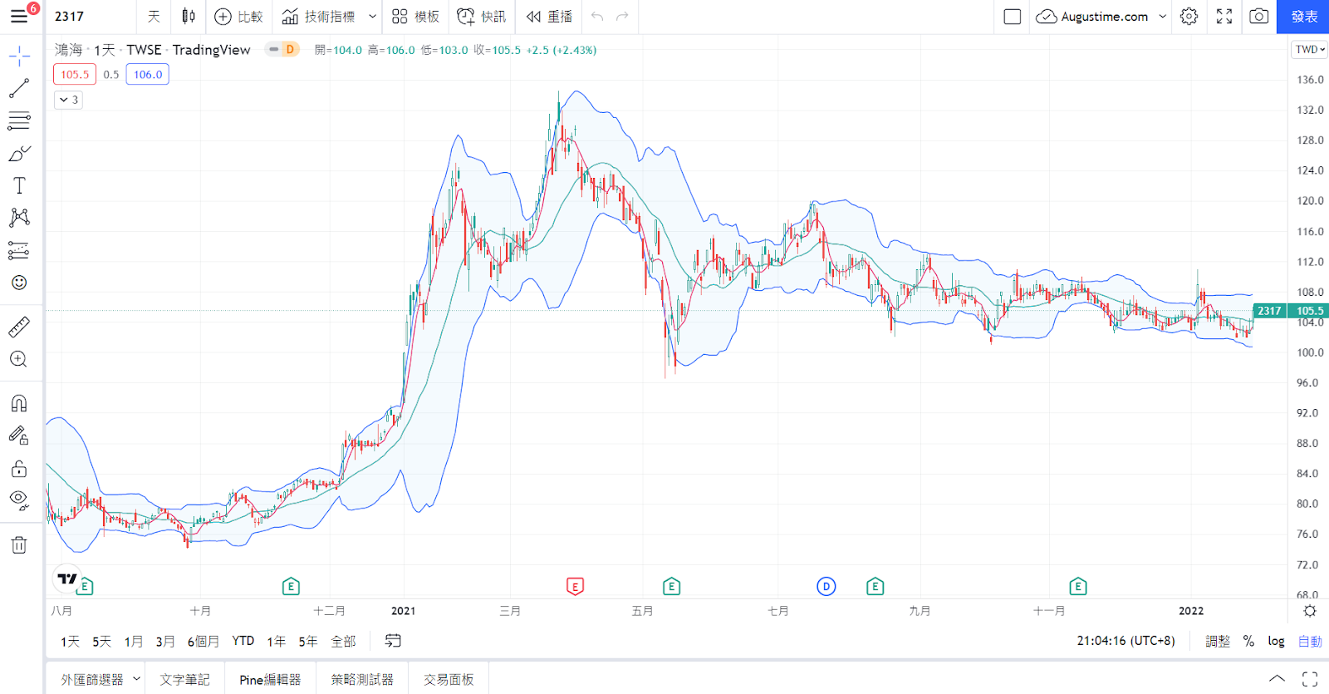This screenshot has width=1329, height=694.
Task: Redo the last action
Action: [x=622, y=17]
